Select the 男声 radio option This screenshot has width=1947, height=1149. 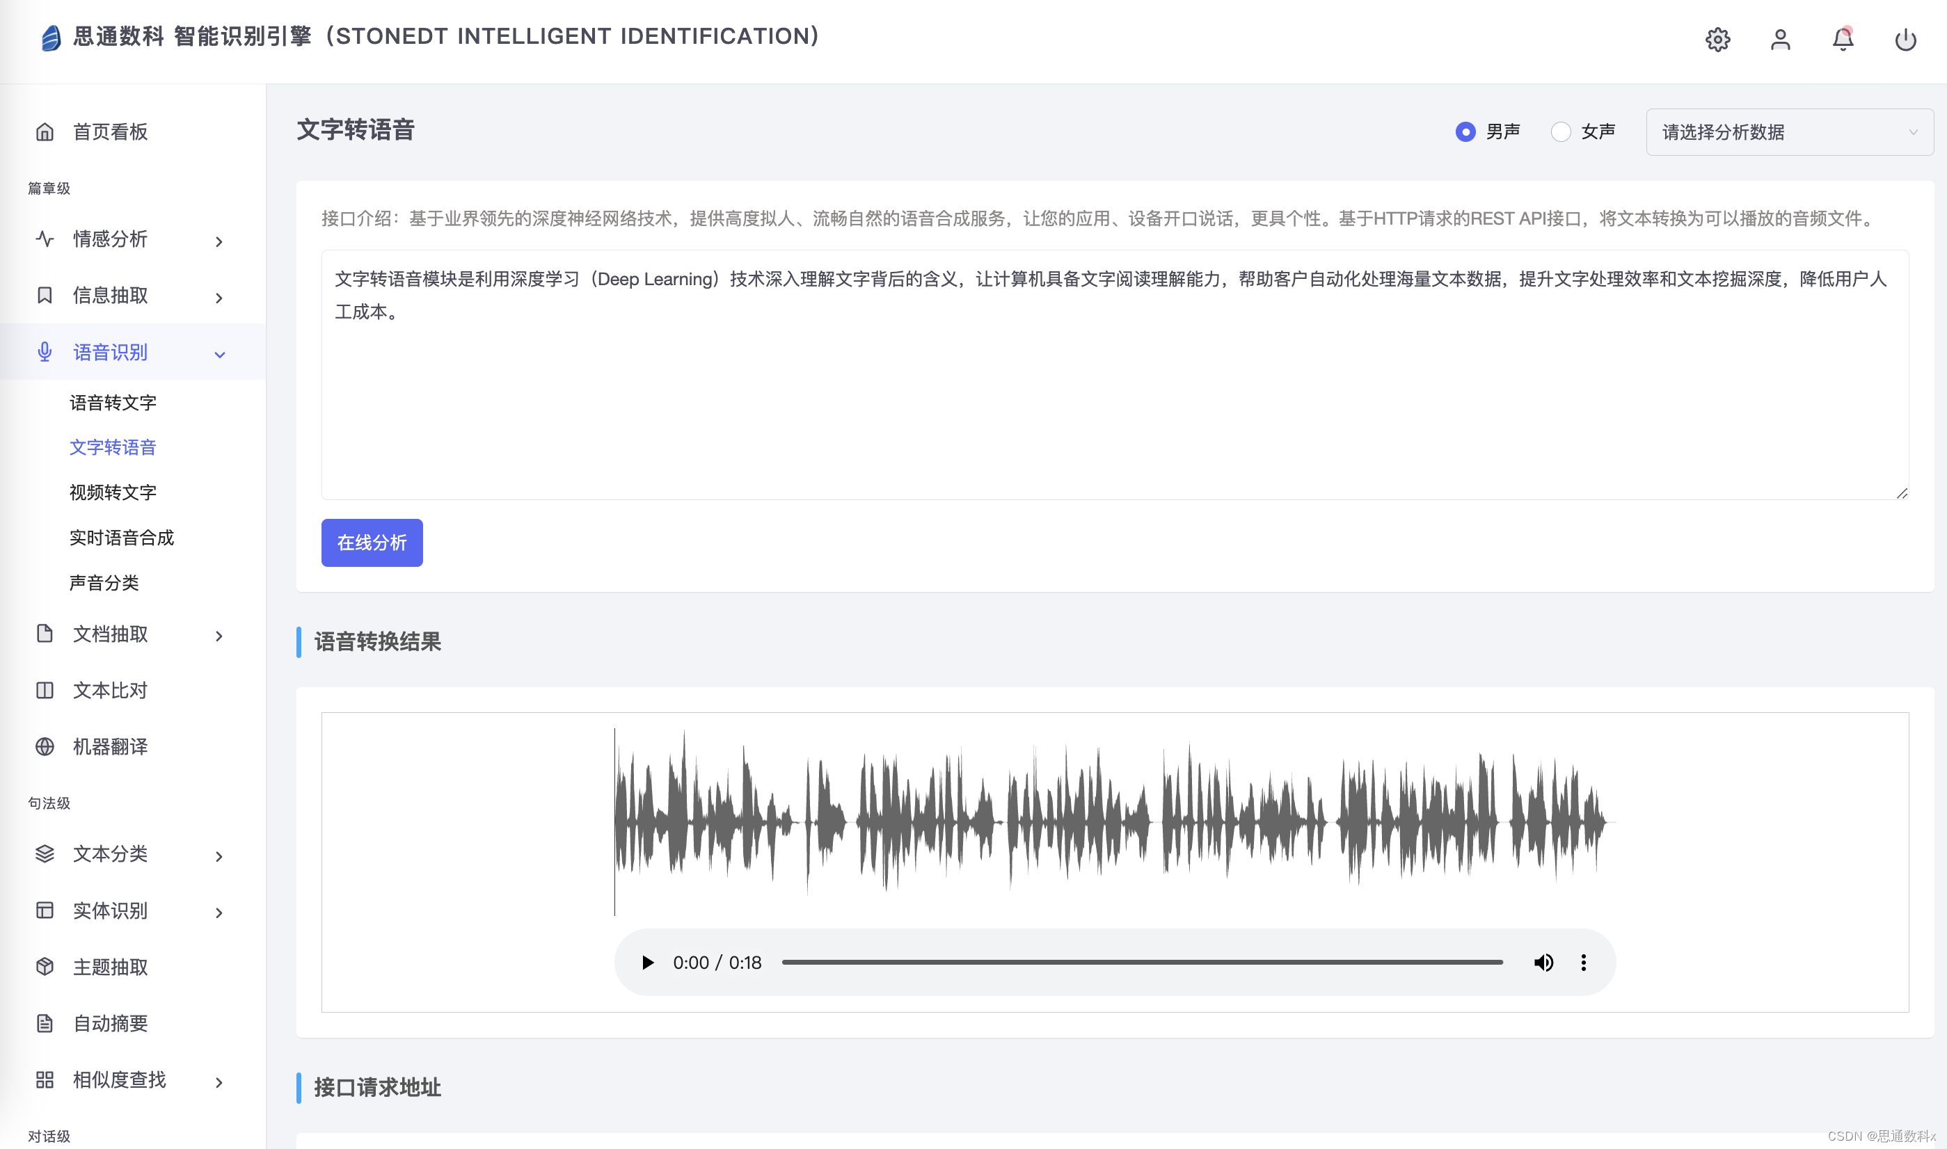click(x=1465, y=132)
